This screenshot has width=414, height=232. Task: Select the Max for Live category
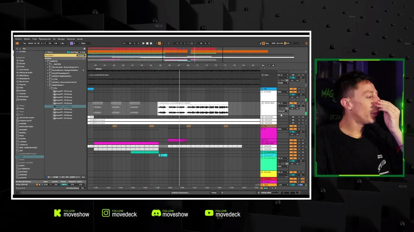(23, 82)
